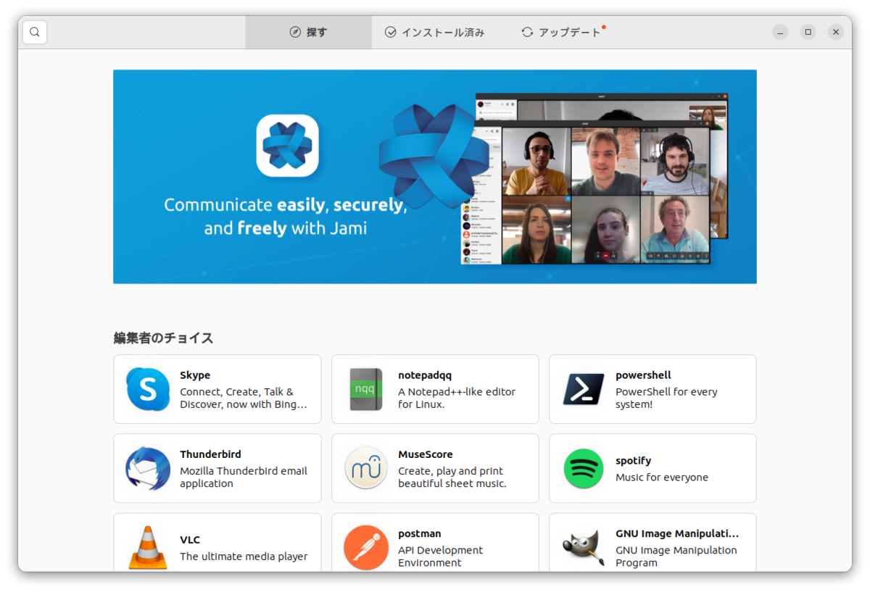This screenshot has width=870, height=592.
Task: Click banner text about communicating with Jami
Action: (286, 217)
